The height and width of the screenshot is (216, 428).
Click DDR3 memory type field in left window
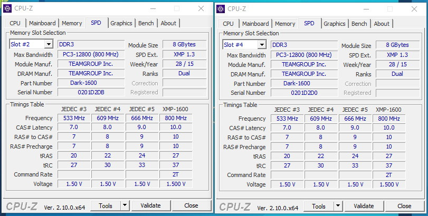coord(91,44)
